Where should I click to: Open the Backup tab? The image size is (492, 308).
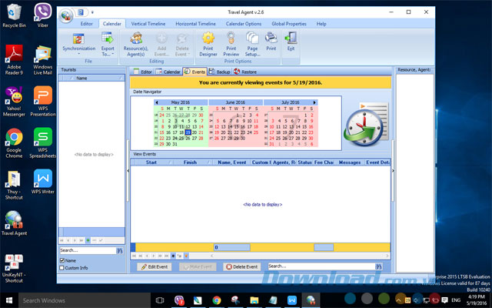point(219,72)
